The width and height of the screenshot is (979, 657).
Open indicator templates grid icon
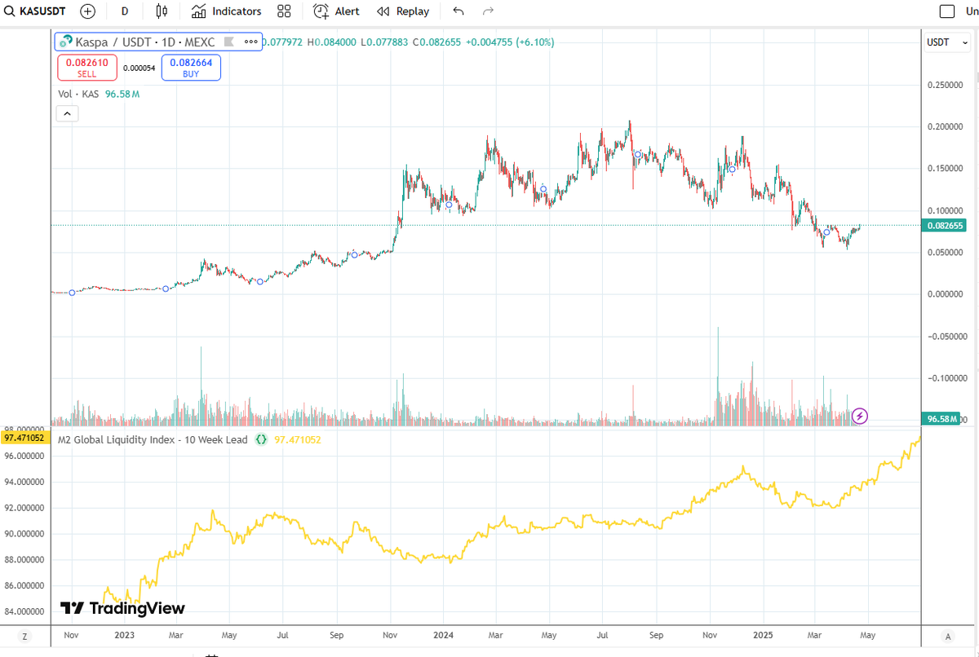284,11
